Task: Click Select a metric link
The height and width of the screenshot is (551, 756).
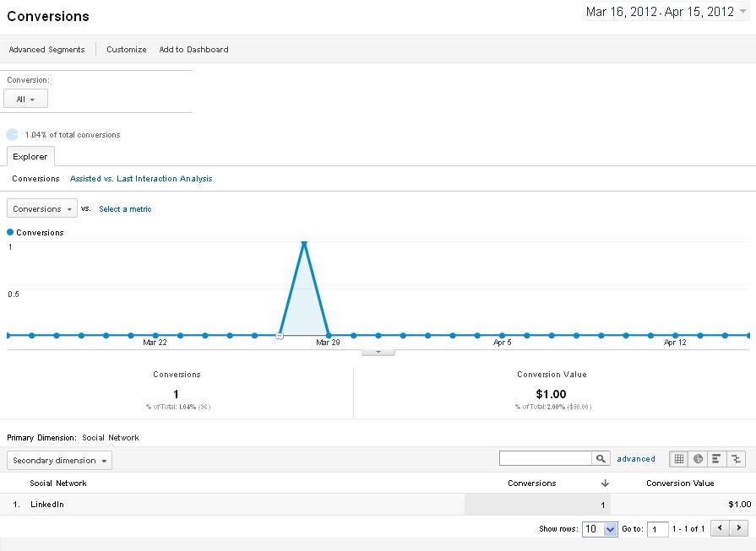Action: click(125, 209)
